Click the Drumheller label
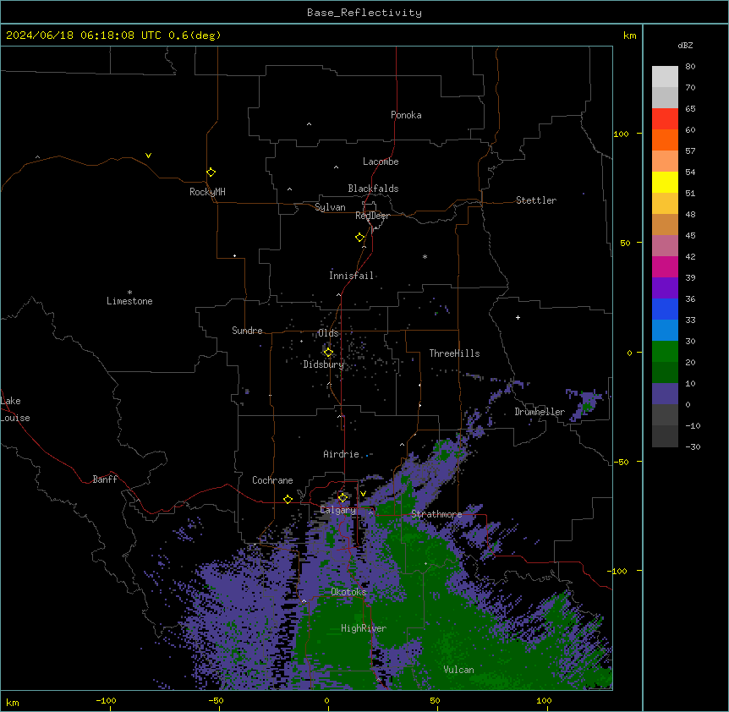 click(x=540, y=412)
